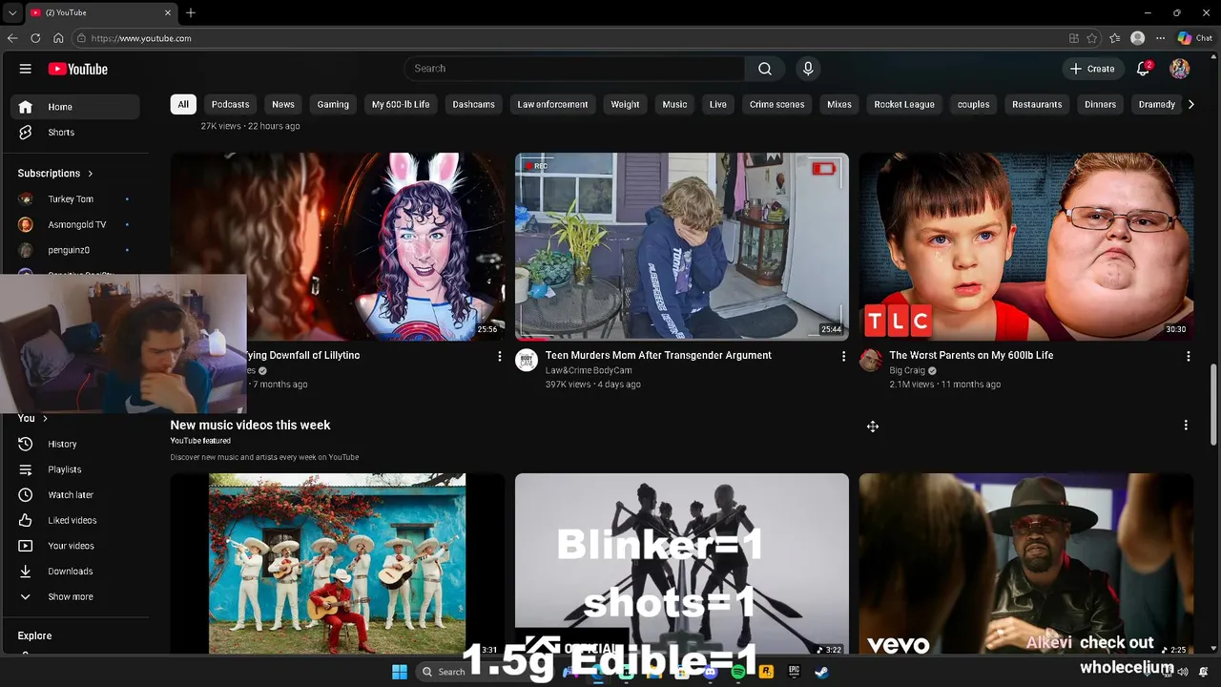The width and height of the screenshot is (1221, 687).
Task: Select the Rocket League chip
Action: tap(904, 104)
